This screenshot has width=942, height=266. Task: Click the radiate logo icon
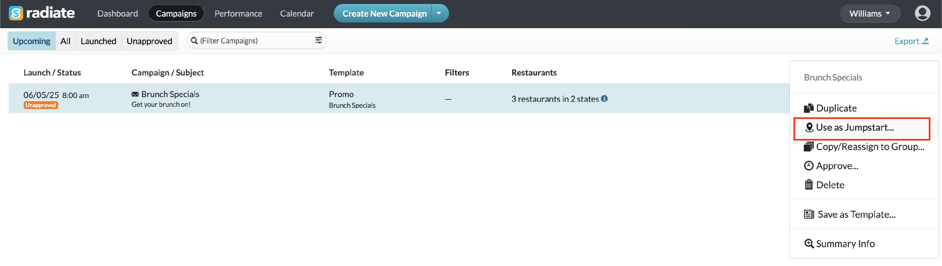pyautogui.click(x=16, y=13)
